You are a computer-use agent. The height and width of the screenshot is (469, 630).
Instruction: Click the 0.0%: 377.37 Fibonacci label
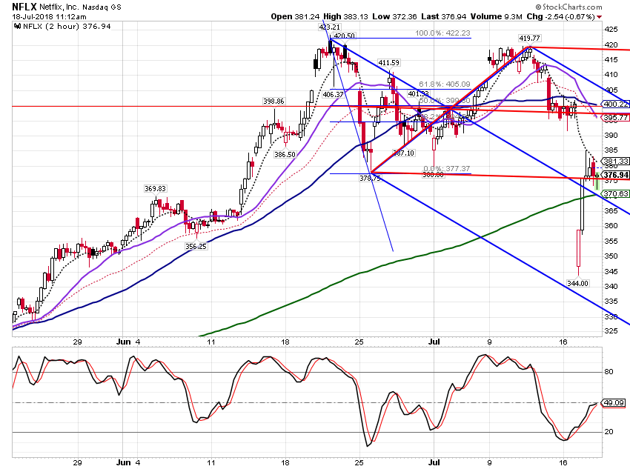(x=447, y=169)
